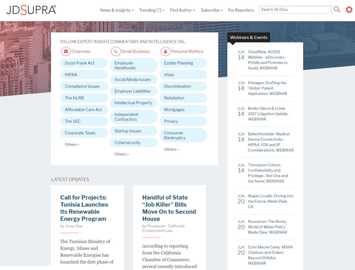
Task: Open Brinks Gilson & Lione Litigation Update
Action: (268, 114)
